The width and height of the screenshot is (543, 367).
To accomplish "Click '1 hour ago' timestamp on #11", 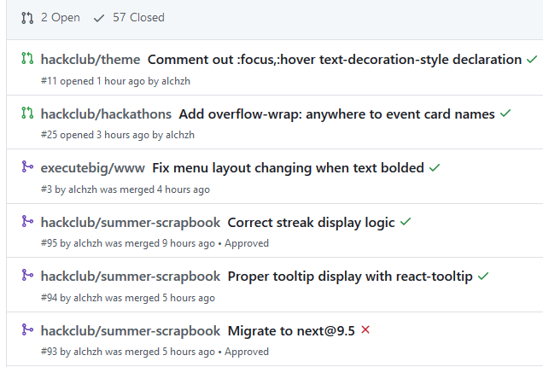I will tap(121, 81).
